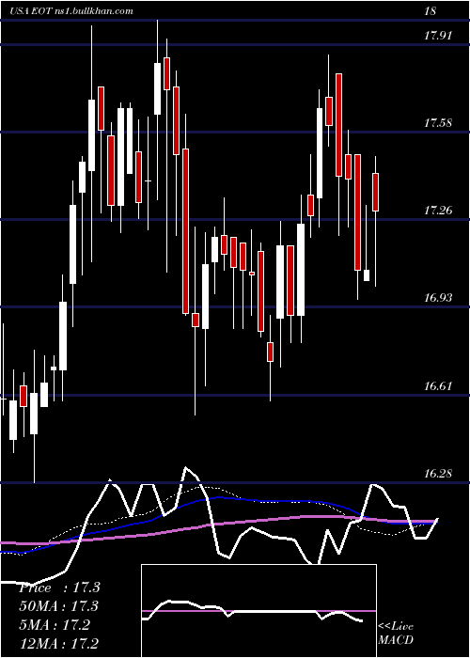The width and height of the screenshot is (470, 658).
Task: Click the 17.26 price axis label
Action: click(438, 211)
